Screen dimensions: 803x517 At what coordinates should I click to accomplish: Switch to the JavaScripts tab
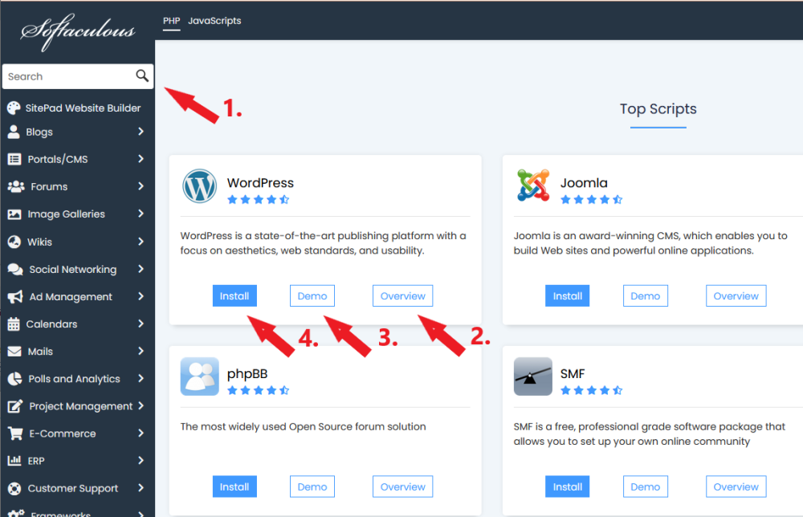[x=214, y=21]
